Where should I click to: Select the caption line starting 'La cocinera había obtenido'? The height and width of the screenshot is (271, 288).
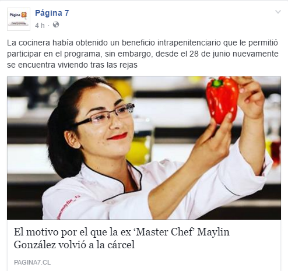coord(142,43)
